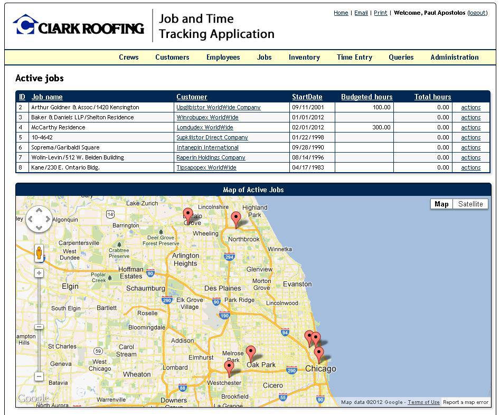
Task: Open the Time Entry menu
Action: tap(354, 58)
